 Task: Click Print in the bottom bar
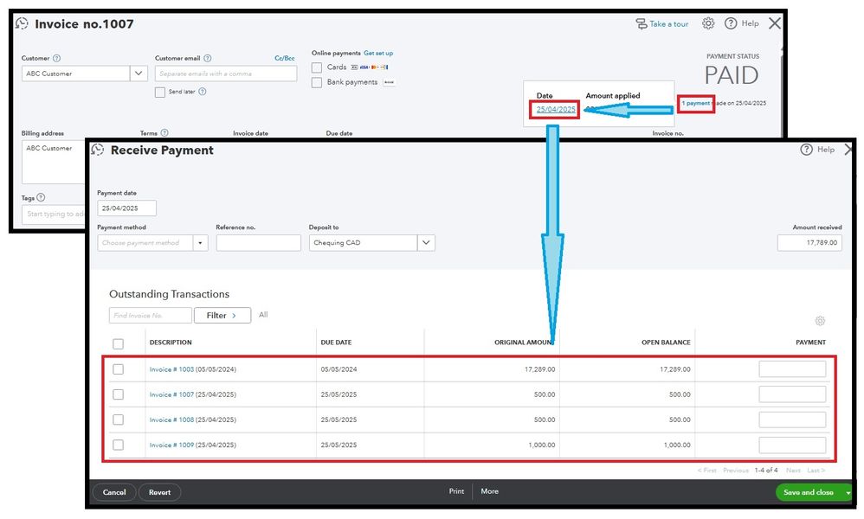tap(456, 491)
